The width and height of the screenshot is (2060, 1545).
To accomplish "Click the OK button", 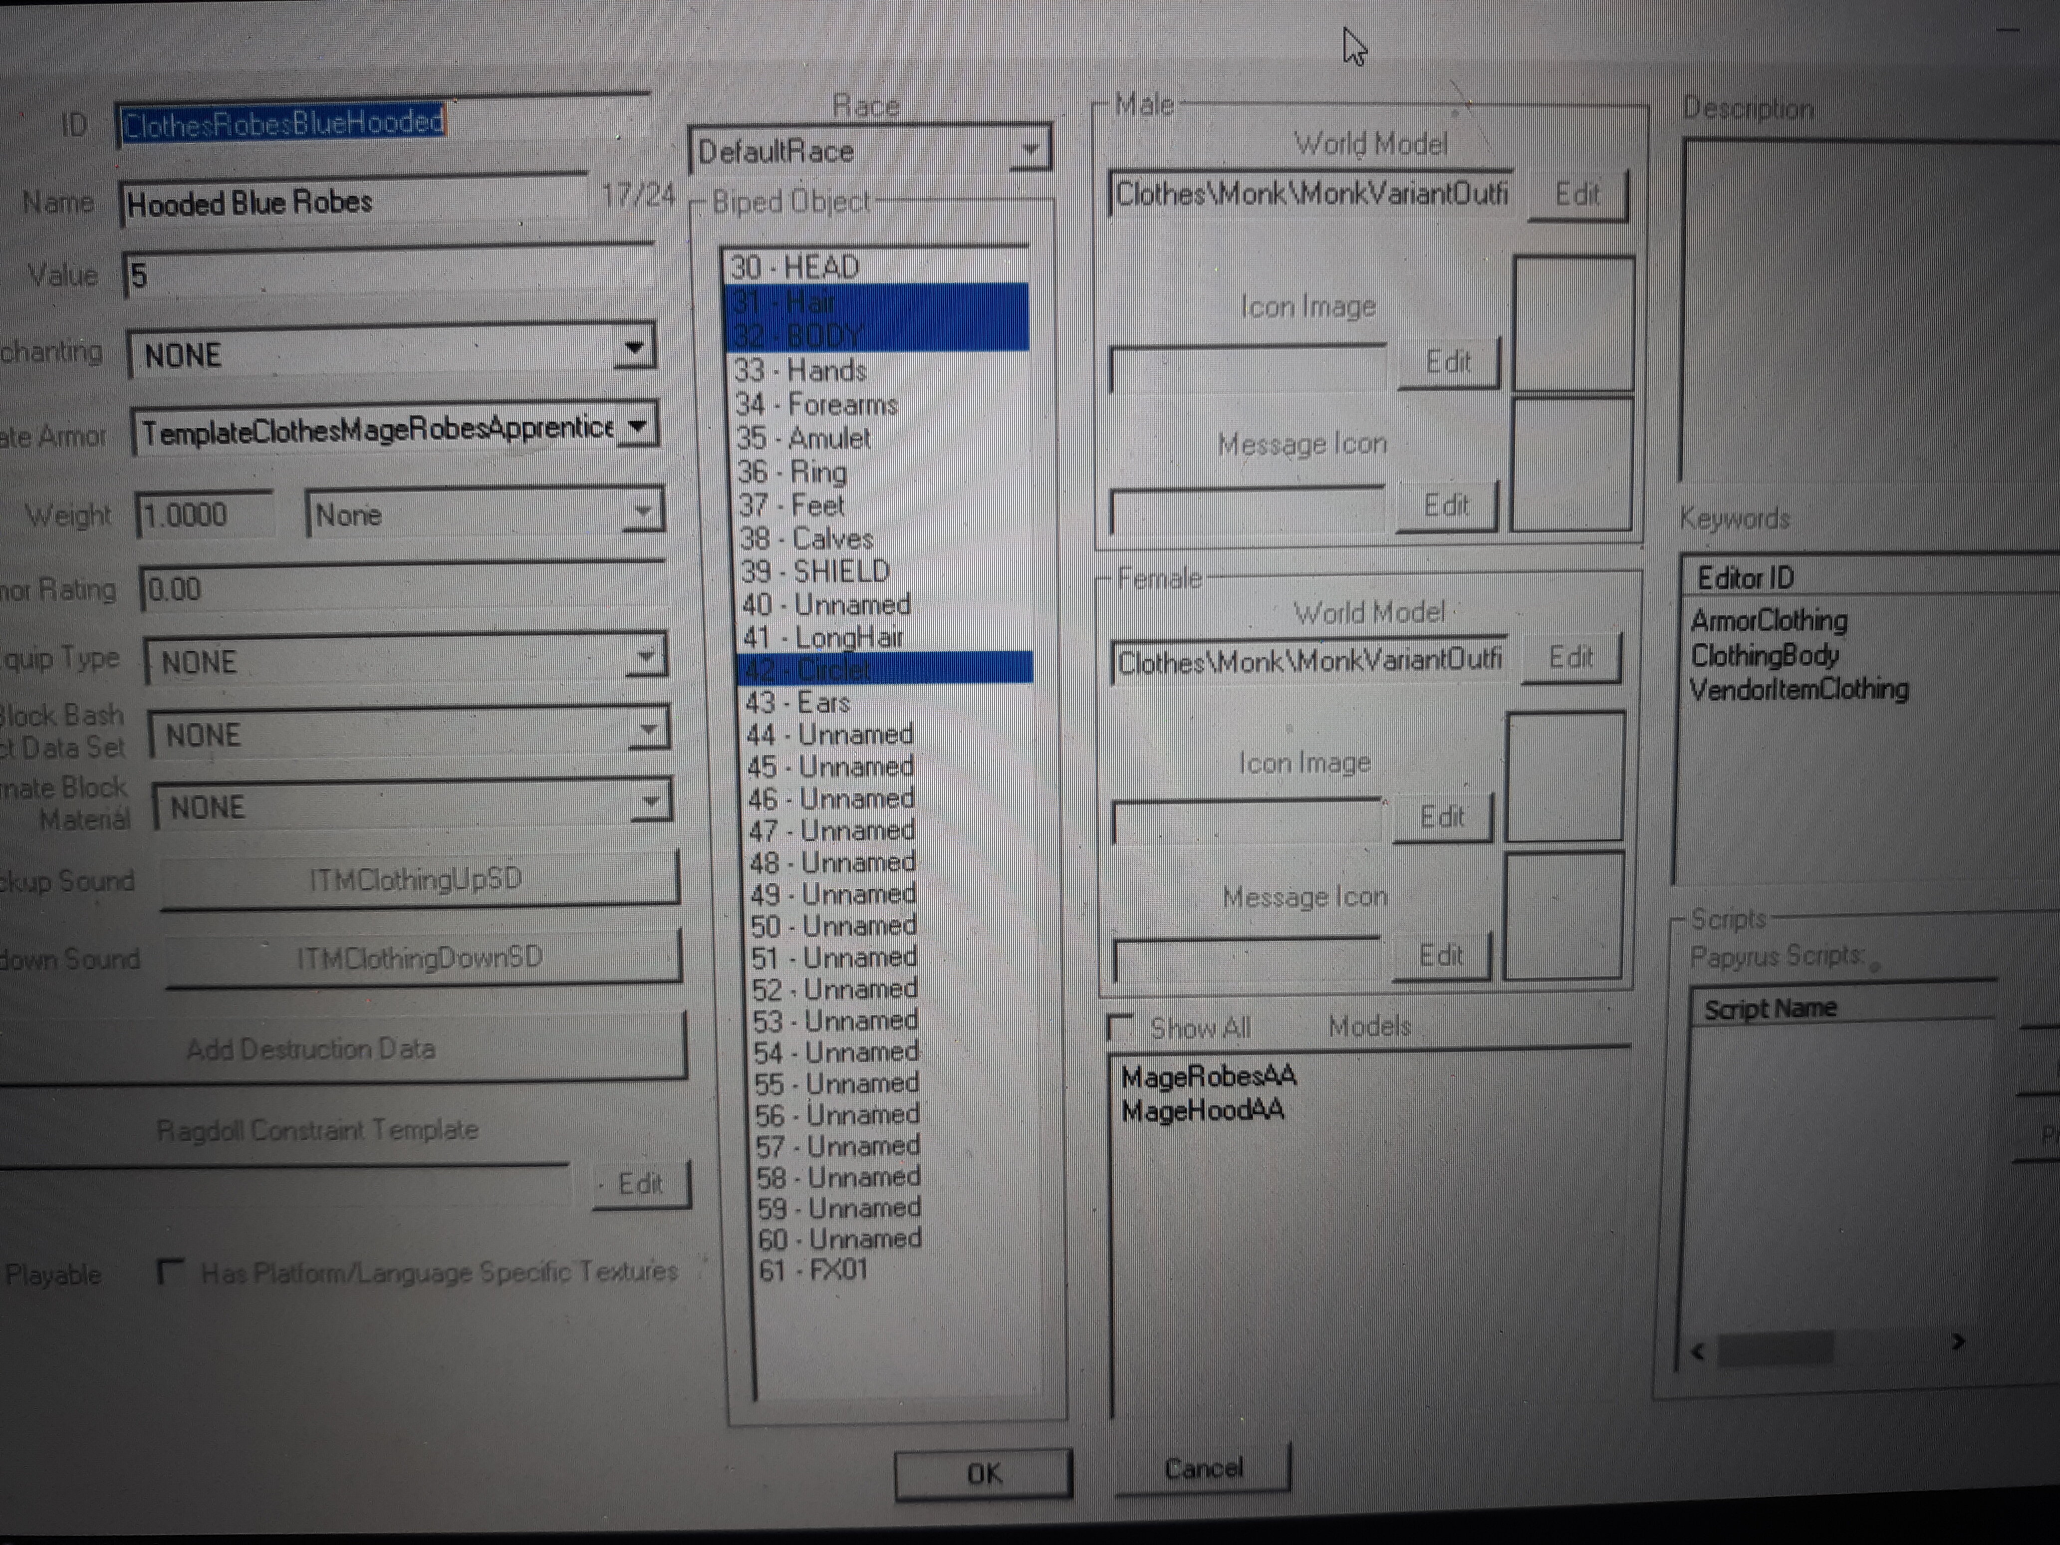I will pyautogui.click(x=984, y=1473).
